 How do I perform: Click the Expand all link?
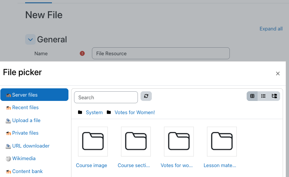click(x=271, y=29)
